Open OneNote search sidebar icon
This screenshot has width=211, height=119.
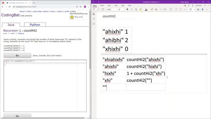[94, 19]
